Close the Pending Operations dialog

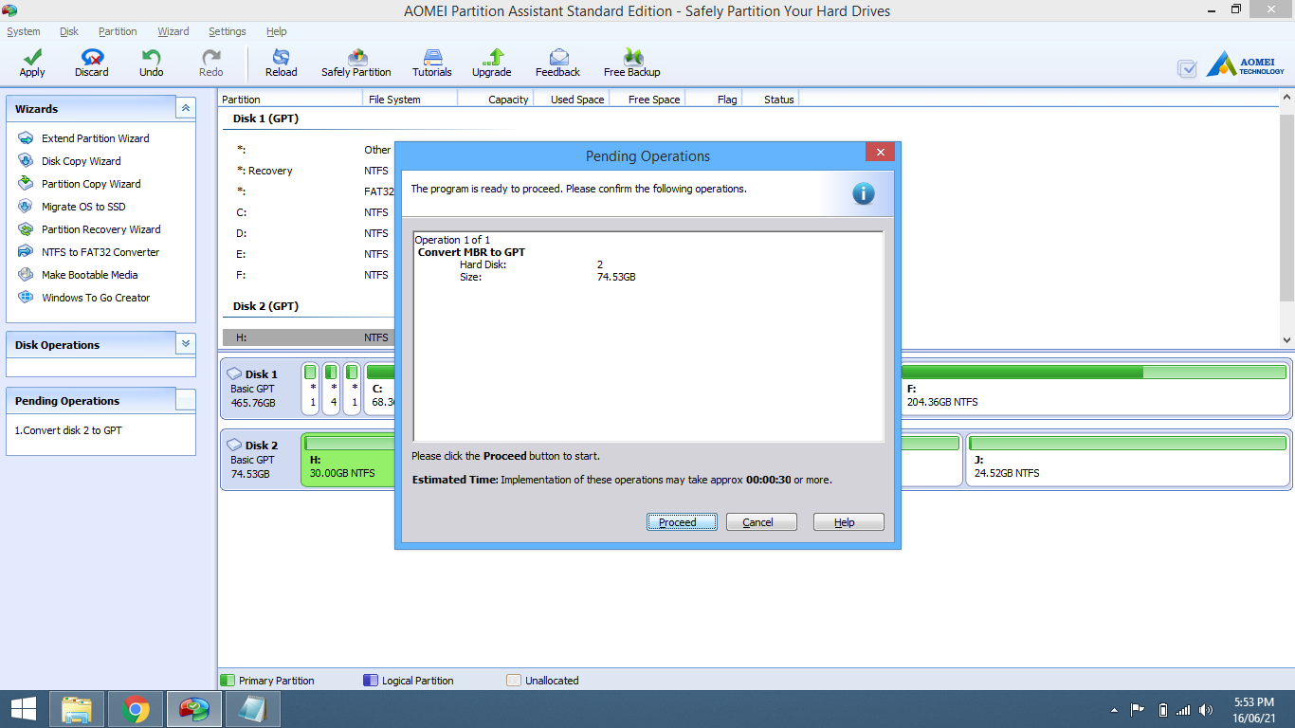pyautogui.click(x=880, y=153)
